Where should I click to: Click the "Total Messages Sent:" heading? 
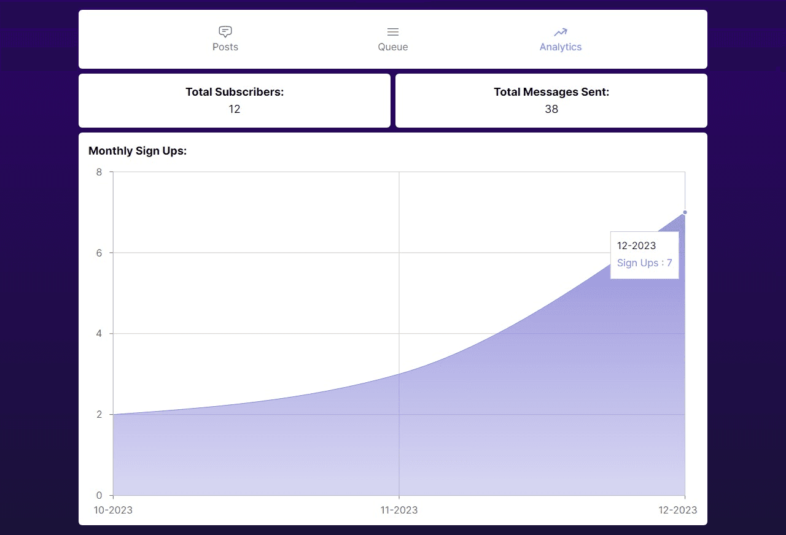[551, 92]
